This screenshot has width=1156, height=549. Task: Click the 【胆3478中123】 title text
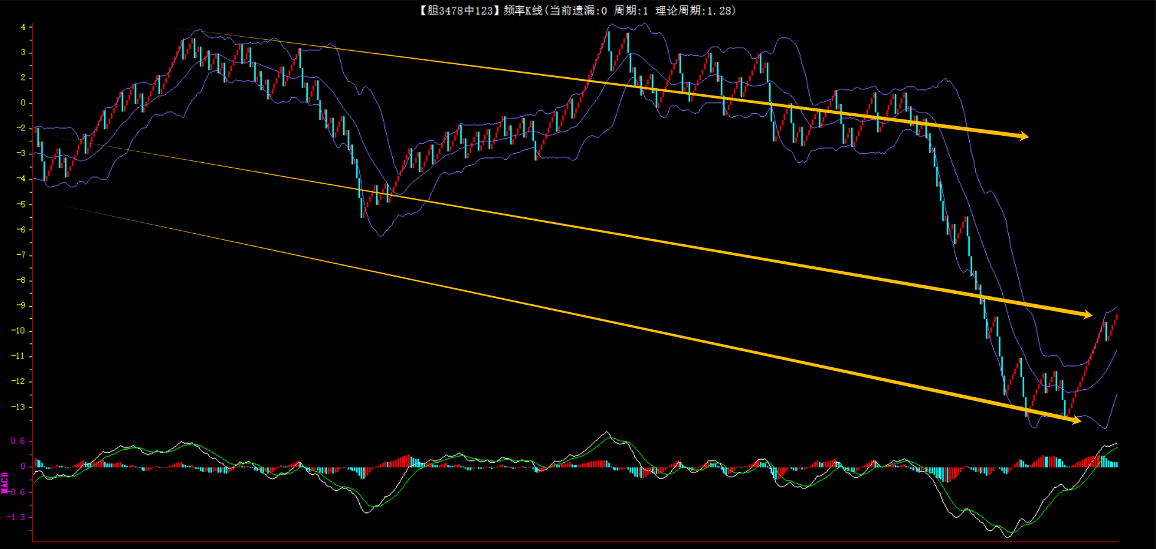pyautogui.click(x=459, y=10)
